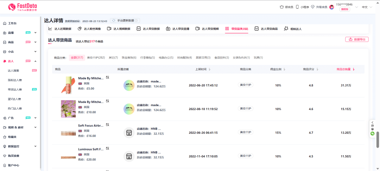Click the green WeChat share icon
The width and height of the screenshot is (380, 171).
click(x=373, y=134)
